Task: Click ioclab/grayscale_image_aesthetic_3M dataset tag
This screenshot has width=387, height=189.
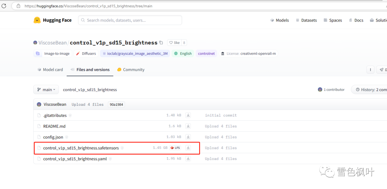Action: point(135,53)
